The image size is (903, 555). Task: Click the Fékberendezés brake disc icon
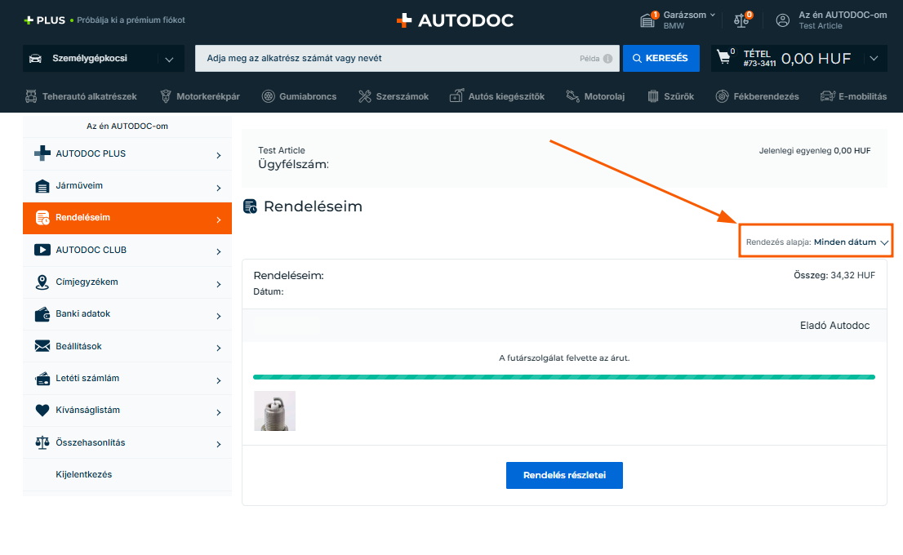(x=722, y=96)
